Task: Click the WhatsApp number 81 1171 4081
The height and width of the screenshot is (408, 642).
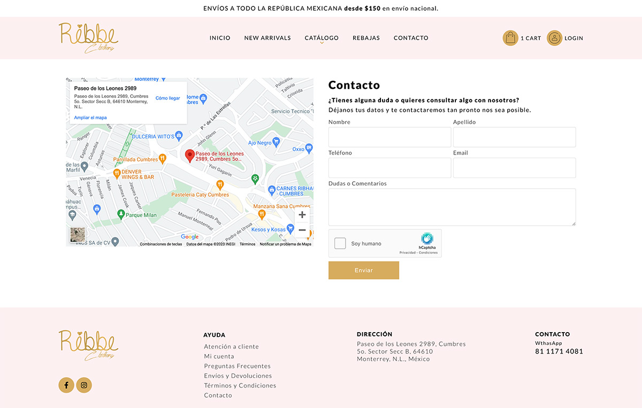Action: [x=559, y=351]
